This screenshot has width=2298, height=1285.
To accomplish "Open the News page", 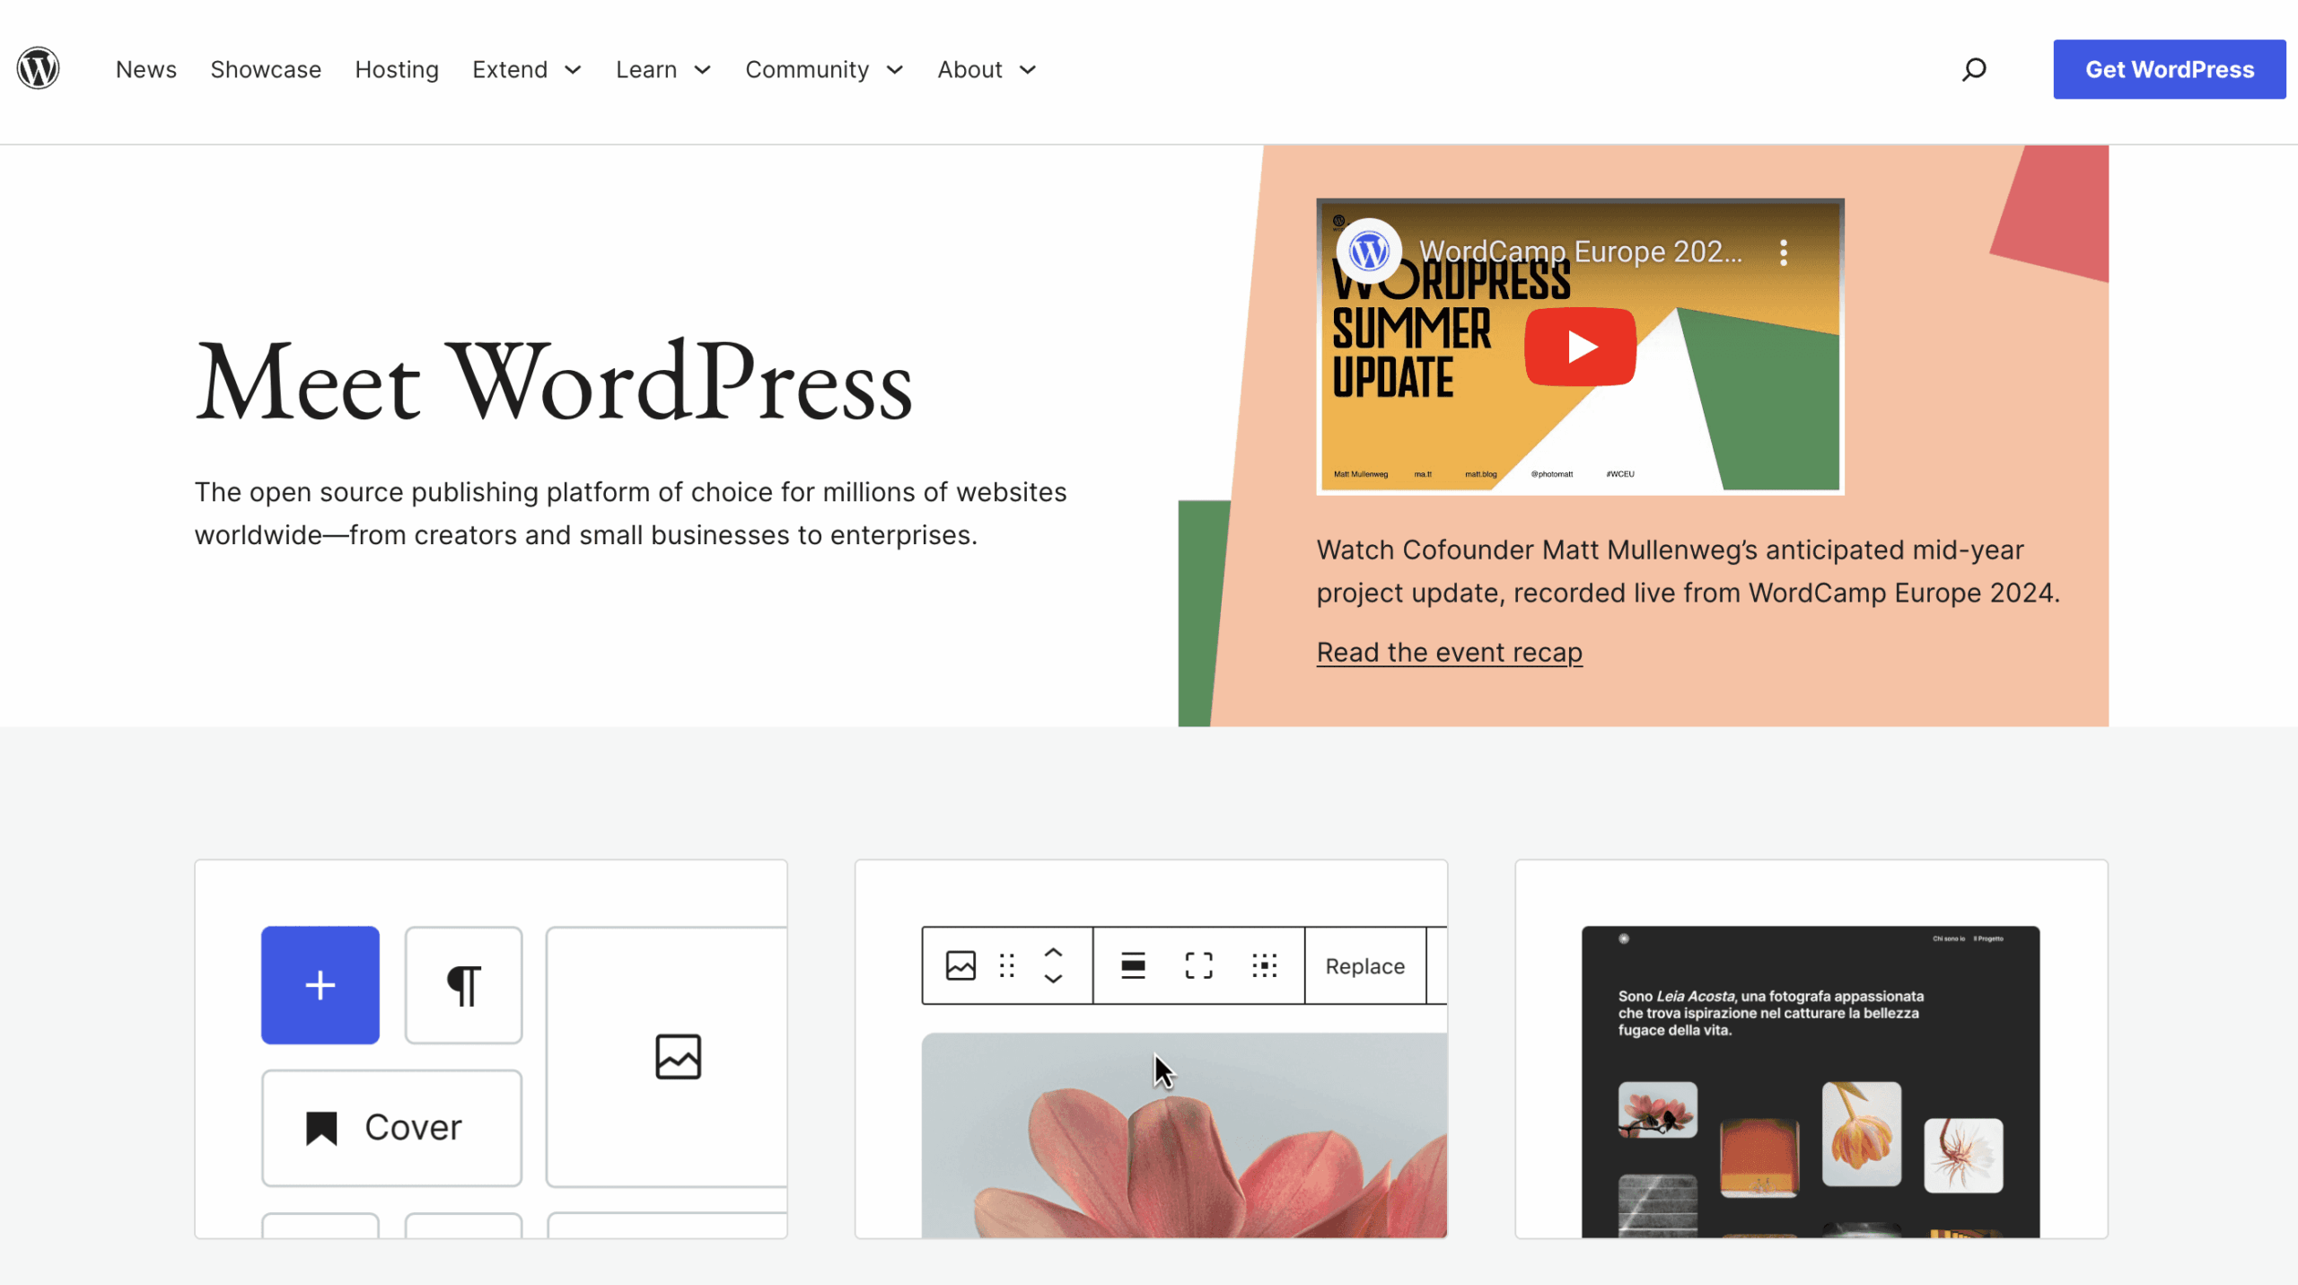I will pyautogui.click(x=145, y=69).
